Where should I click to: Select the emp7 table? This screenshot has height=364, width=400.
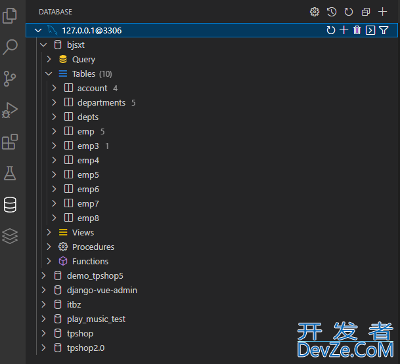[x=88, y=204]
